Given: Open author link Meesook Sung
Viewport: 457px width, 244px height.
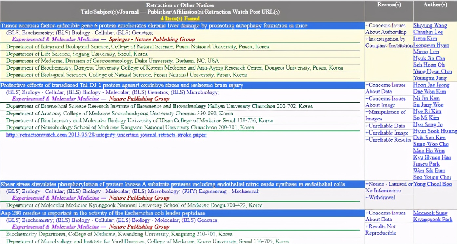Looking at the screenshot, I should 430,213.
